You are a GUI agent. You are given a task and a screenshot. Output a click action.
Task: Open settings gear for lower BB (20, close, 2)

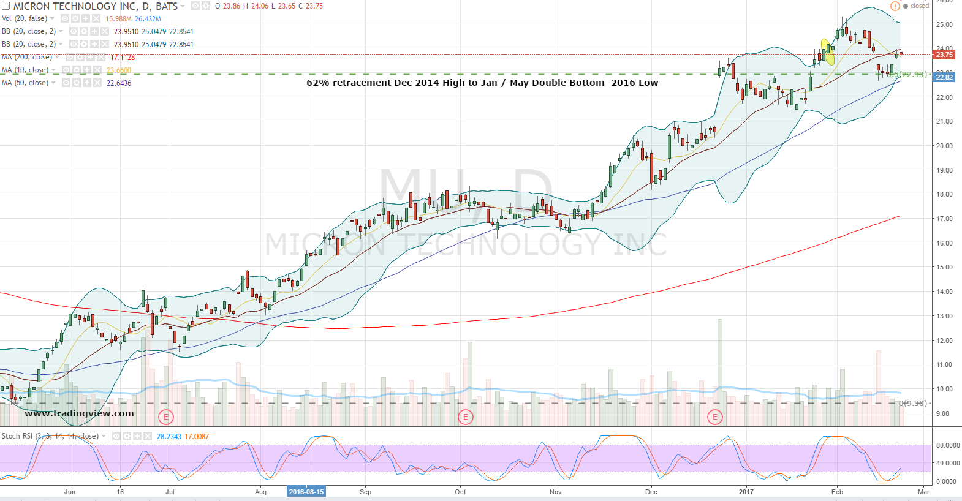(x=84, y=44)
